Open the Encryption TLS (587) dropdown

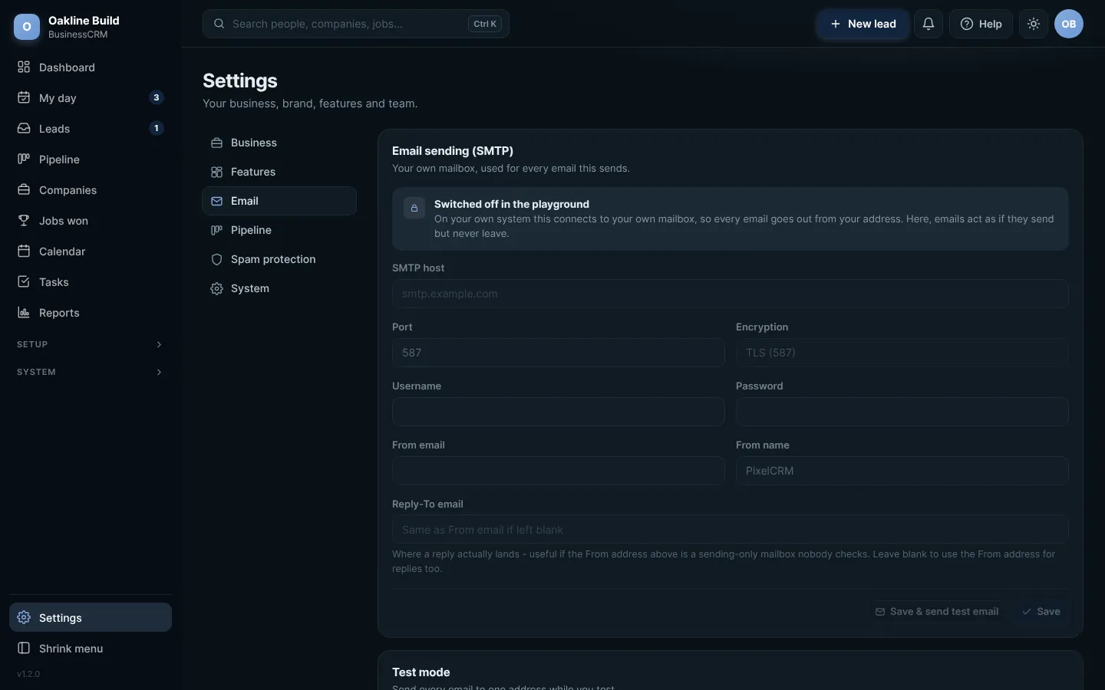coord(902,353)
